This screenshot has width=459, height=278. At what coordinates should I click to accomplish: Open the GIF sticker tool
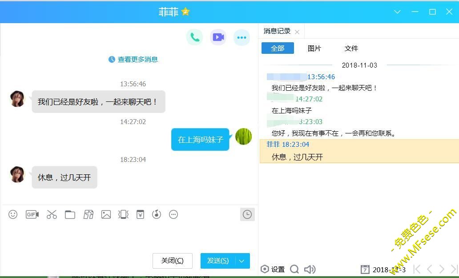click(x=32, y=214)
